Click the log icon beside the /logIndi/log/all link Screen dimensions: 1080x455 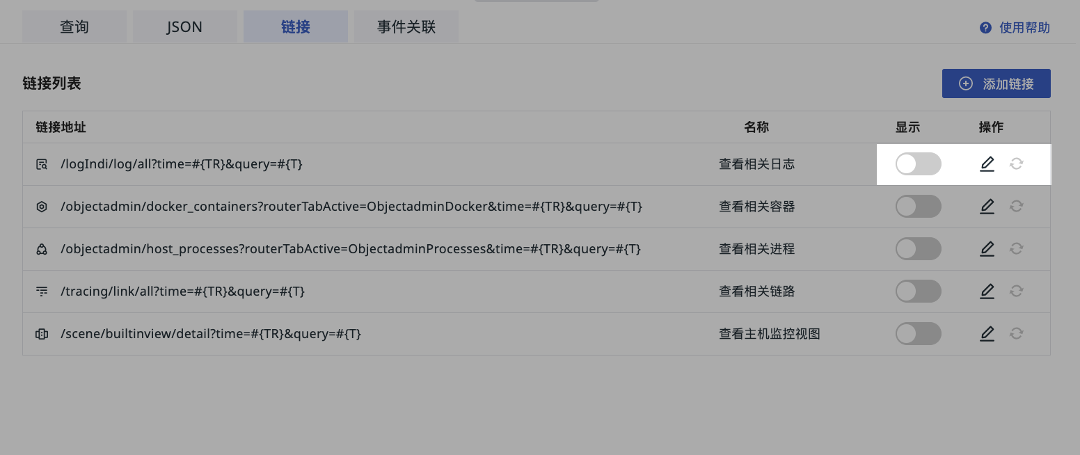click(42, 164)
